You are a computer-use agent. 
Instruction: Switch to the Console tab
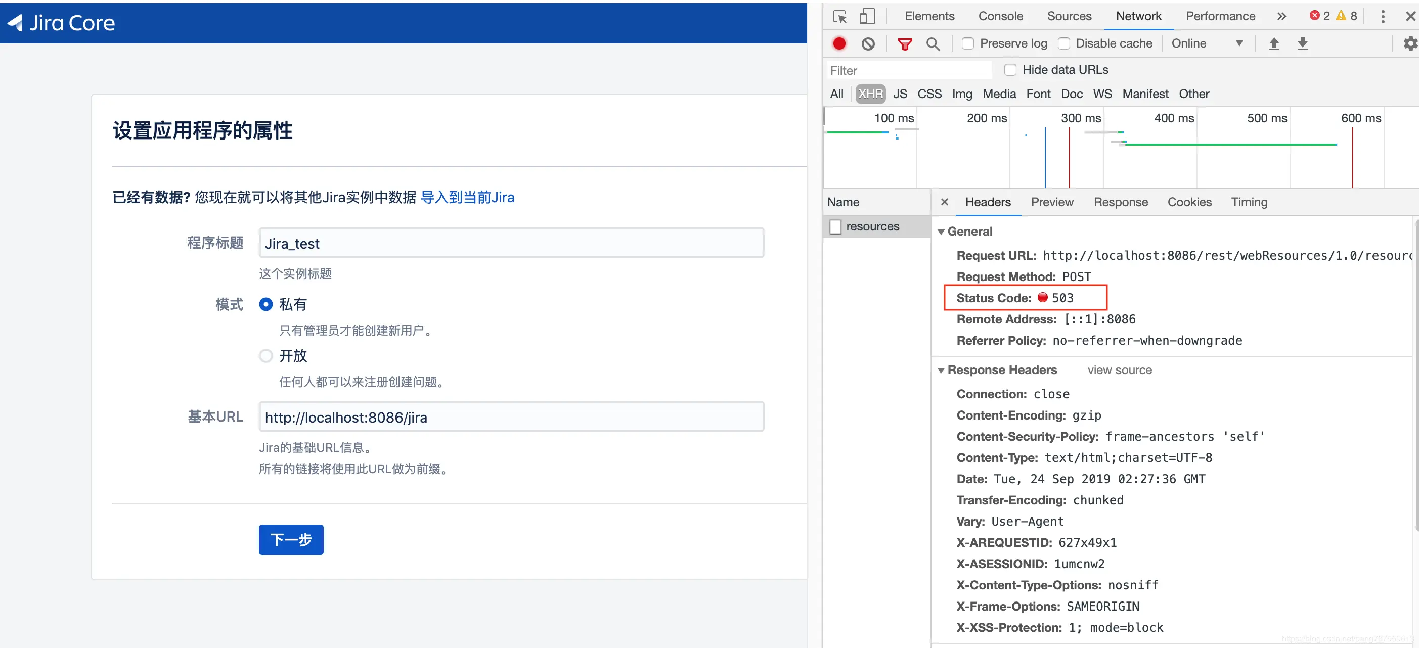[1000, 17]
